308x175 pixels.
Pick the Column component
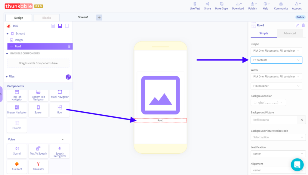pyautogui.click(x=17, y=125)
